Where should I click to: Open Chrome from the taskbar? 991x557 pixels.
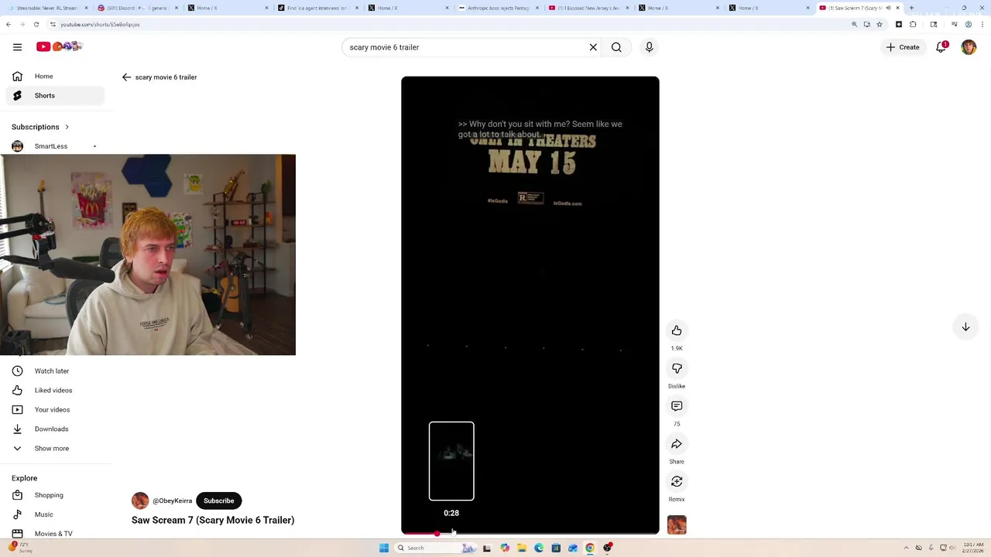click(x=590, y=548)
